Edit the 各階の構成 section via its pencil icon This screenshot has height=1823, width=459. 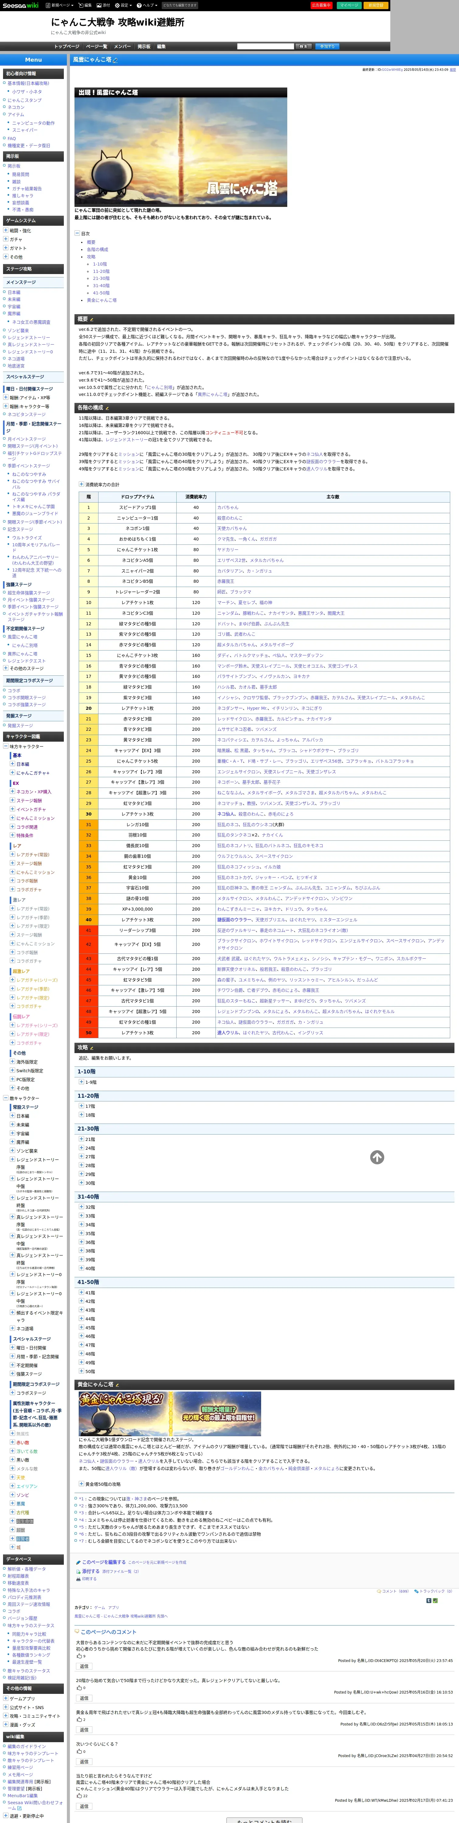(107, 408)
